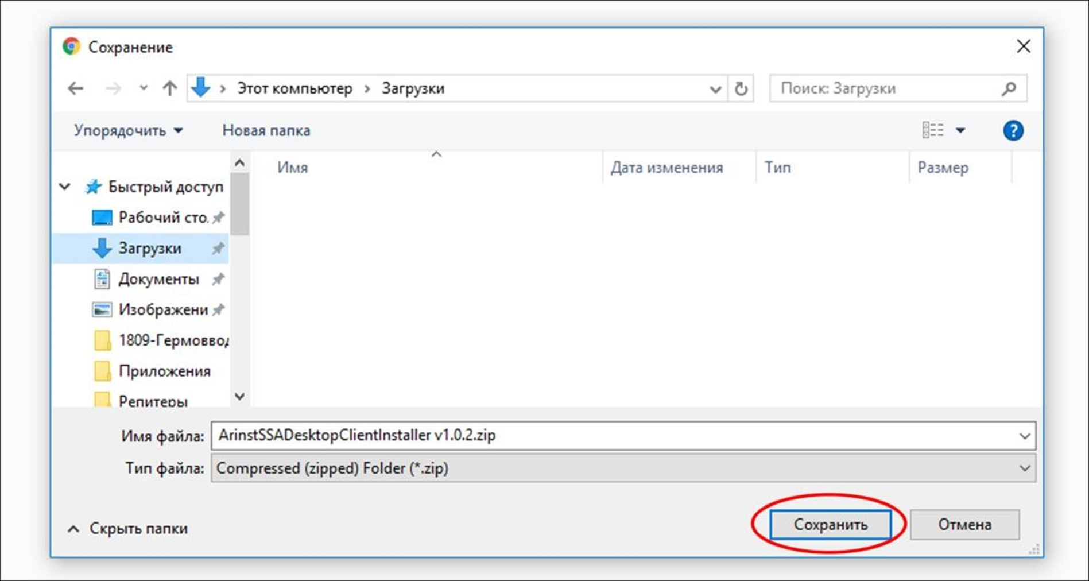This screenshot has height=581, width=1089.
Task: Open help with the blue question icon
Action: 1013,131
